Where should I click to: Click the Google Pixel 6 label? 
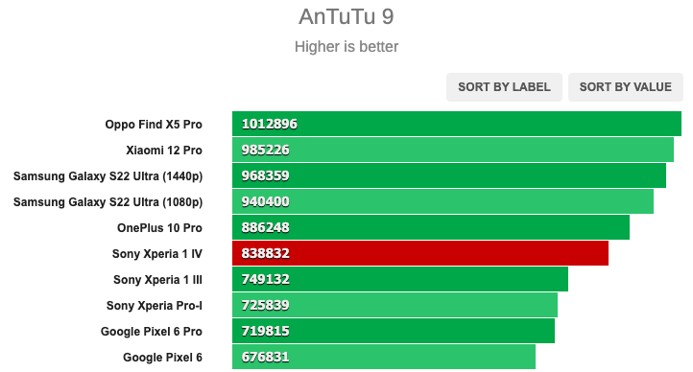(162, 358)
